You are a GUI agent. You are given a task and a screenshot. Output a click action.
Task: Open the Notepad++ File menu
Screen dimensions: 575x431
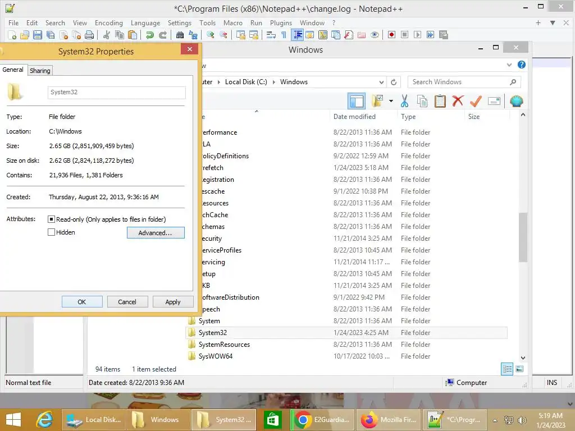13,22
